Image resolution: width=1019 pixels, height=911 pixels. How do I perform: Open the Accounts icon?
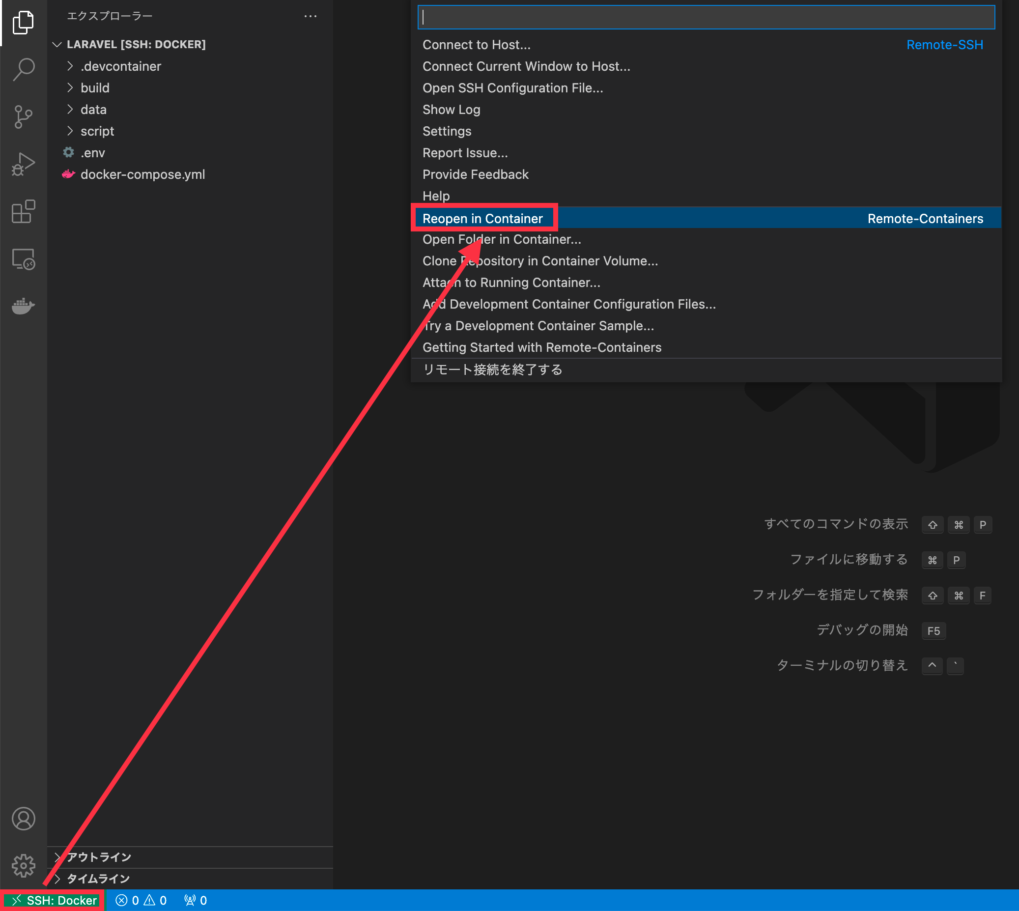24,819
